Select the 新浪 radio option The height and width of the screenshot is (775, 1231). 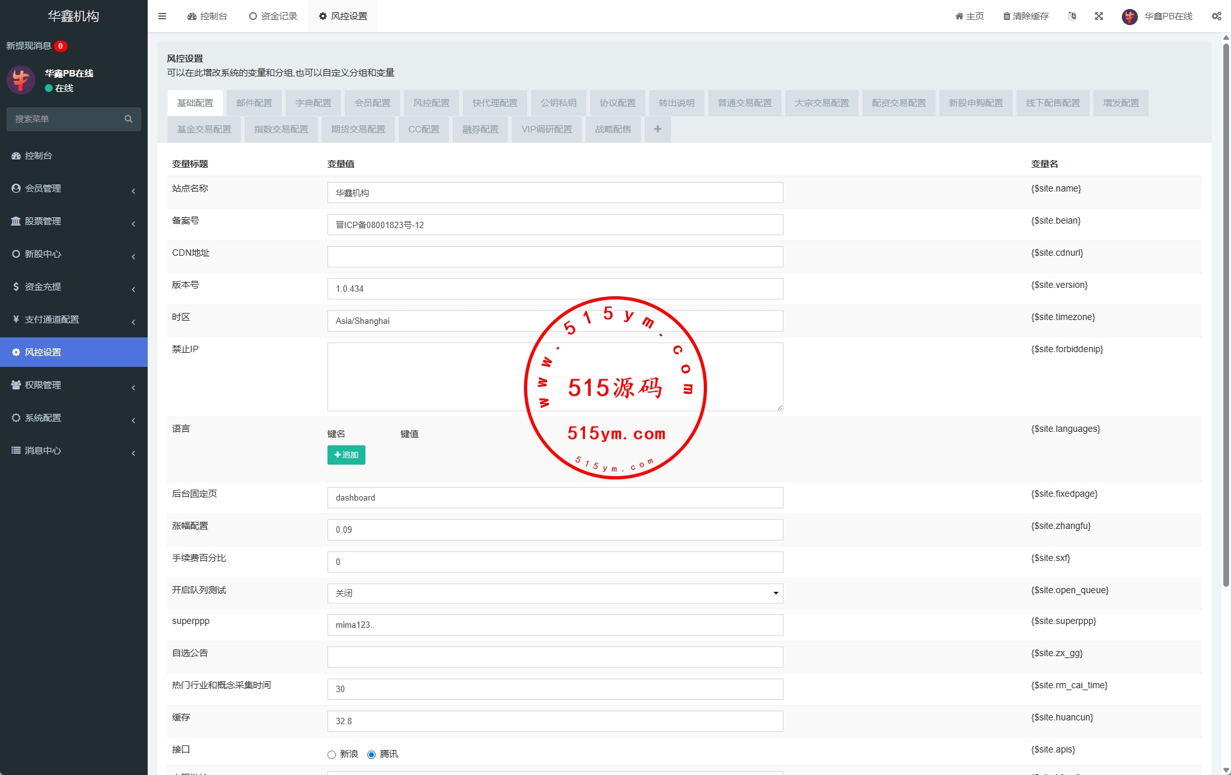click(x=331, y=754)
